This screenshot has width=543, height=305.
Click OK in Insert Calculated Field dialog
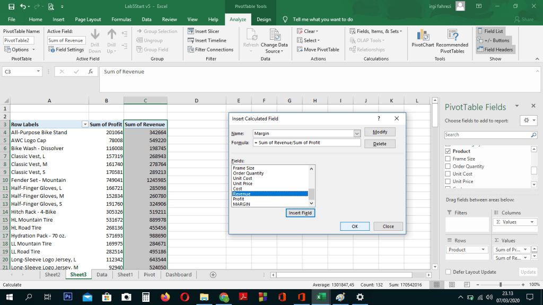click(355, 226)
